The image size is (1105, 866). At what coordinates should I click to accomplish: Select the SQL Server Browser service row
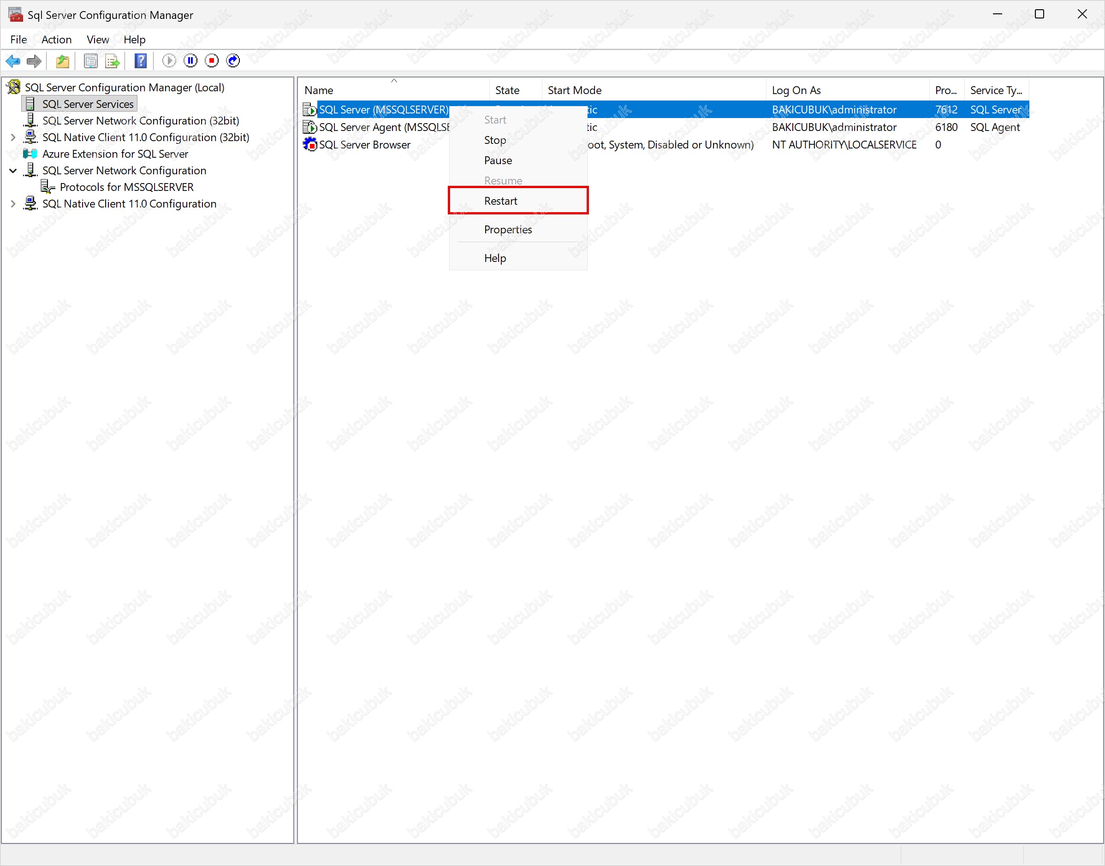[x=365, y=145]
